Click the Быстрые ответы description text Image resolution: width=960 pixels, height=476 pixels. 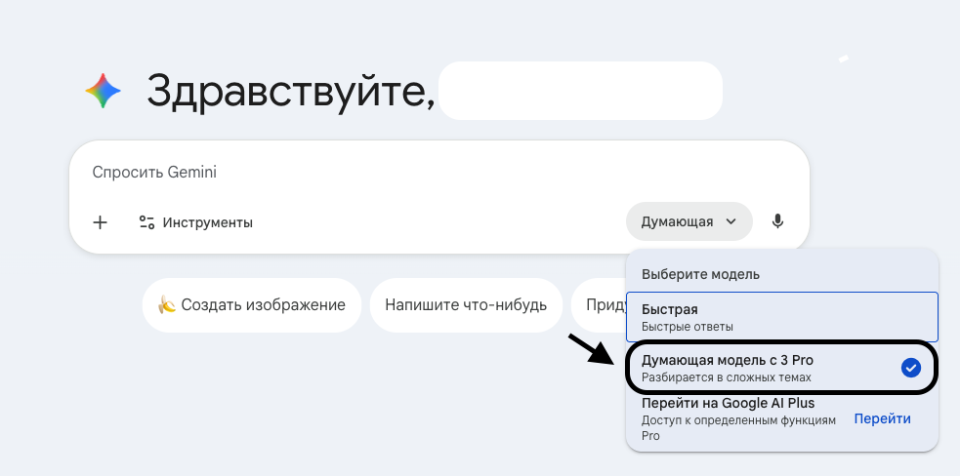click(687, 327)
